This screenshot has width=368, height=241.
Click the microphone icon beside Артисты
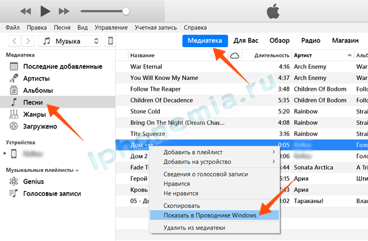14,78
